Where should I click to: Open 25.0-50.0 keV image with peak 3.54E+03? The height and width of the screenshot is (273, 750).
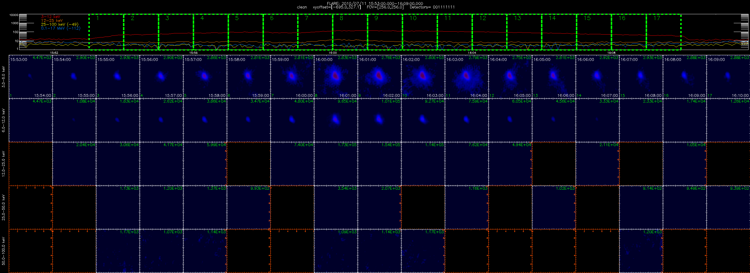tap(336, 207)
